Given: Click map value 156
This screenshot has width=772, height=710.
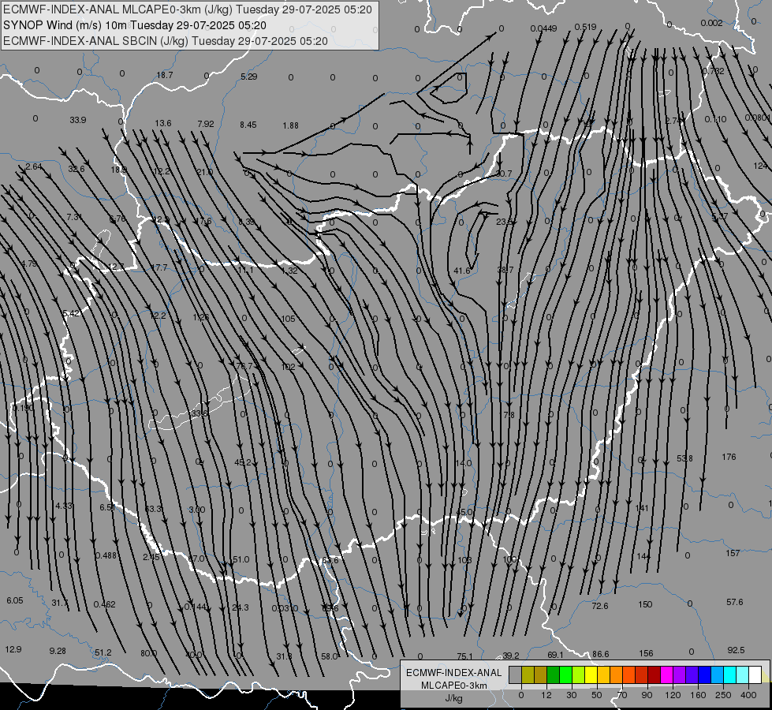Looking at the screenshot, I should click(x=646, y=653).
